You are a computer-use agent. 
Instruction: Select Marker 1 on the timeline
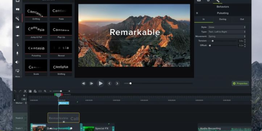pyautogui.click(x=64, y=103)
